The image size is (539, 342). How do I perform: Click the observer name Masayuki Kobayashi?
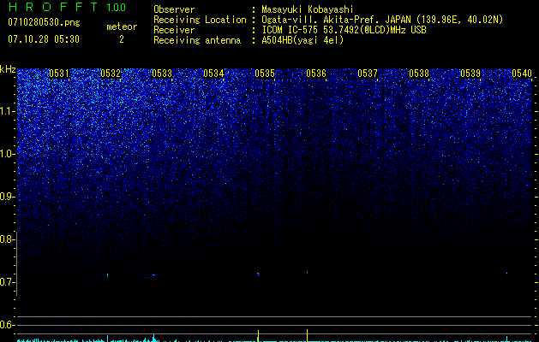pos(308,9)
